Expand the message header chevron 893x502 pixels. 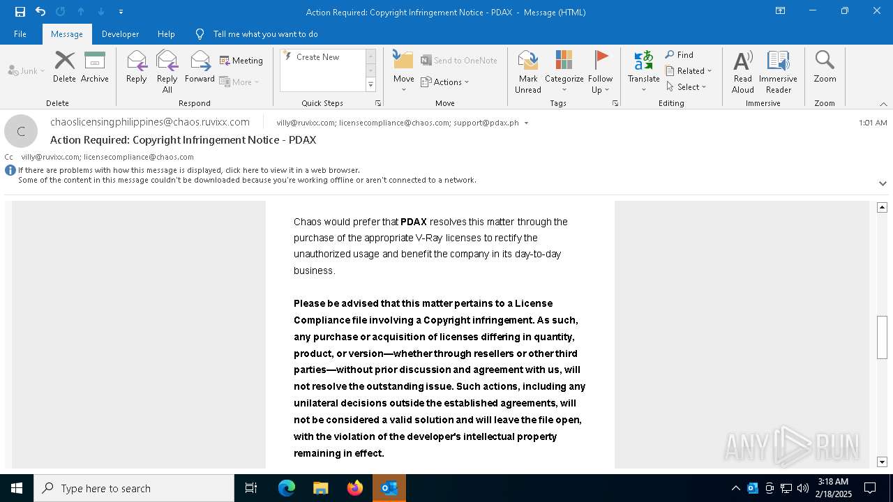[x=883, y=183]
